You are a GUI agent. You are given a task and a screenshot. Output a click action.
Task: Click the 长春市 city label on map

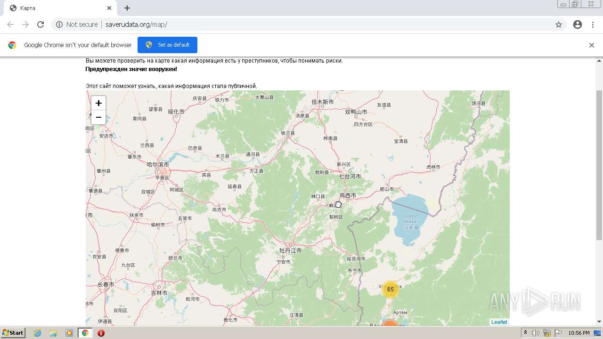106,284
